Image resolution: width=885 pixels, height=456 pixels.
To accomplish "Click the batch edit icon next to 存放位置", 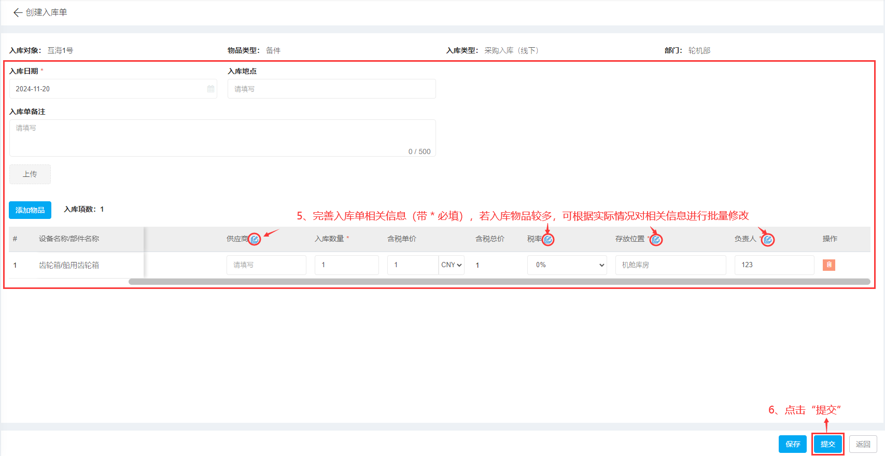I will (x=656, y=239).
